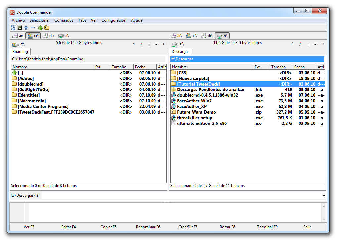The height and width of the screenshot is (249, 347).
Task: Click the blue minus unselect-group icon
Action: (x=33, y=28)
